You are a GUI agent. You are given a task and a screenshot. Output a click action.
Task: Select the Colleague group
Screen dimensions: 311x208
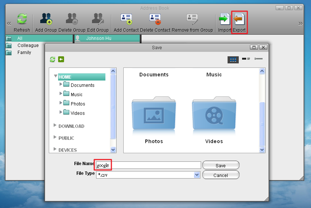28,45
